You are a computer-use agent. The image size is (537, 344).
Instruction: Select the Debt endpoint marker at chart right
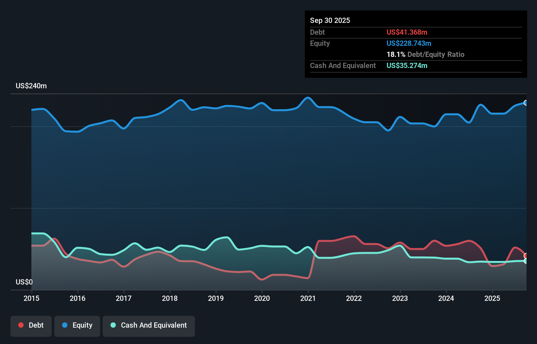[x=526, y=255]
